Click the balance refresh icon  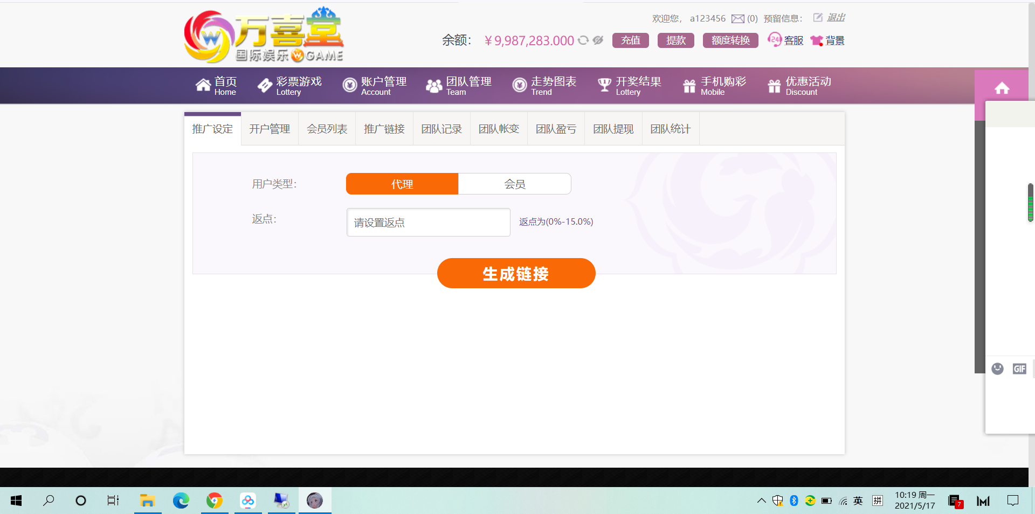[x=583, y=40]
